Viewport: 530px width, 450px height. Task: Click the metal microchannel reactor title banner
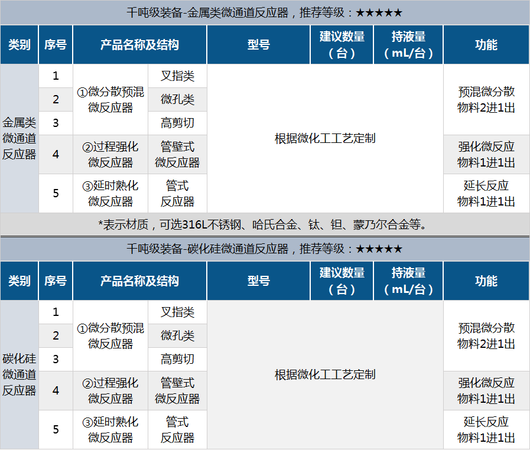coord(265,12)
